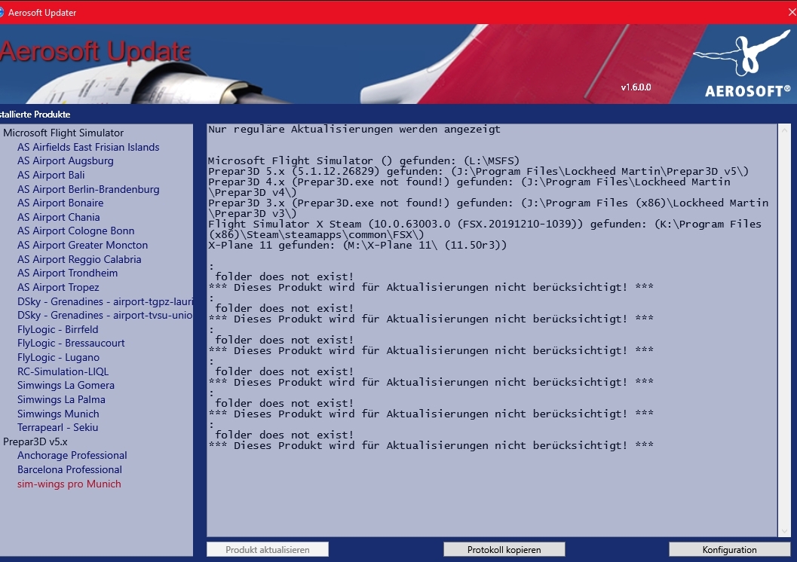Select Terrapearl - Sekiu
The height and width of the screenshot is (562, 797).
(x=57, y=427)
